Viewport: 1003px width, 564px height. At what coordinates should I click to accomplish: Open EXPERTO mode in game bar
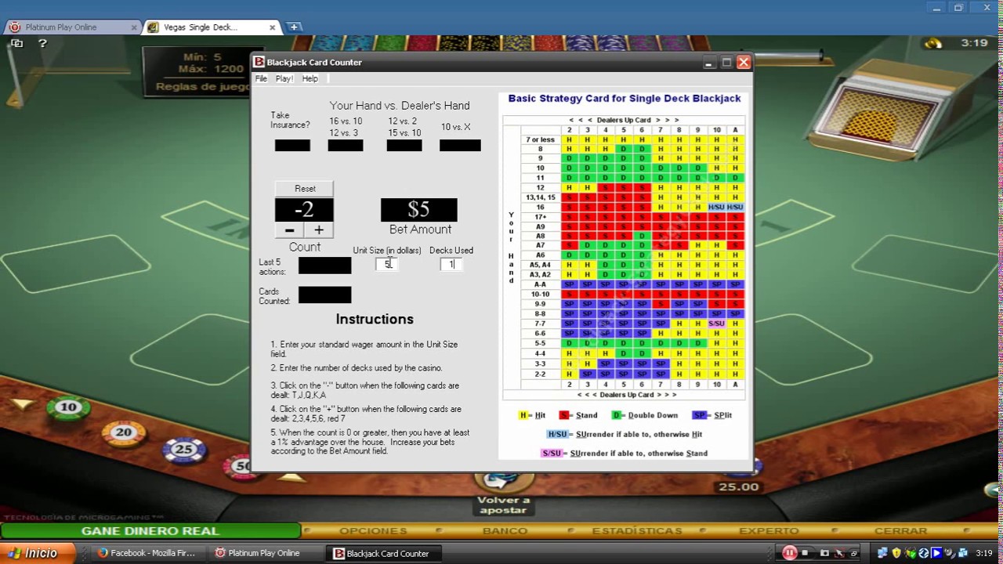(769, 531)
